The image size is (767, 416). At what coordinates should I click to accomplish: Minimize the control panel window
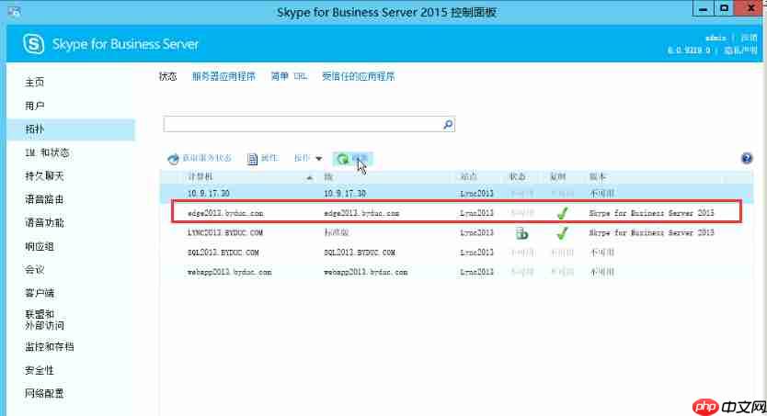coord(704,9)
